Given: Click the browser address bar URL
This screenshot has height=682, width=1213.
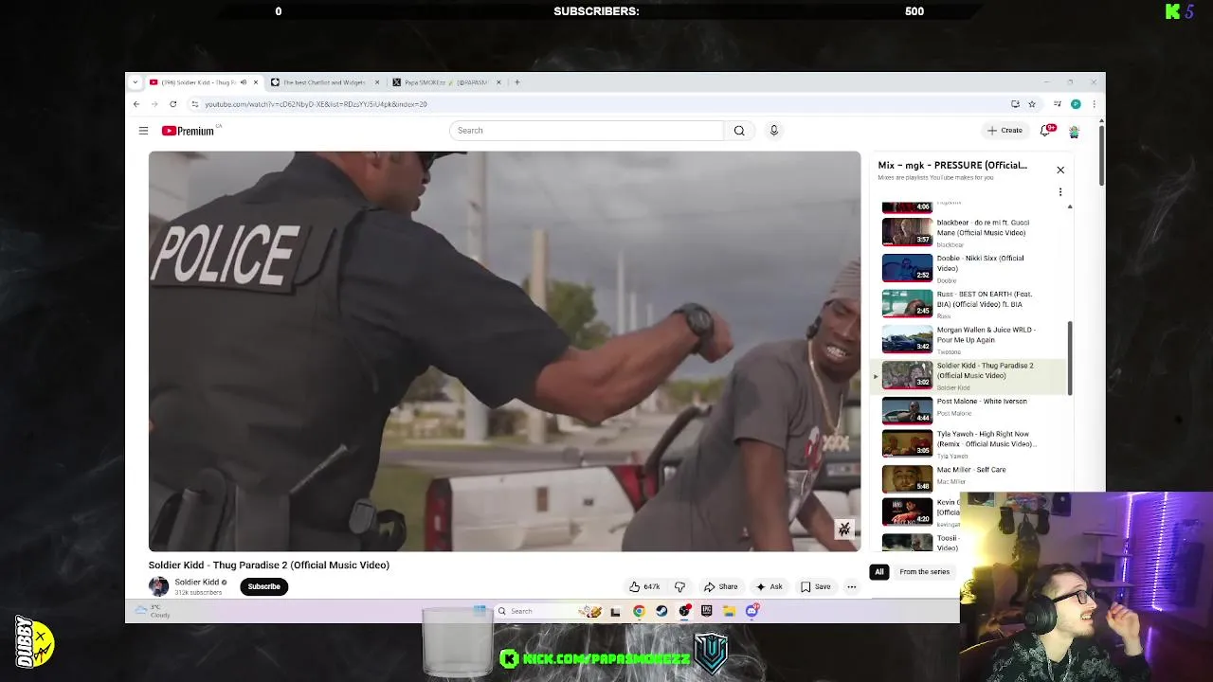Looking at the screenshot, I should (x=316, y=104).
